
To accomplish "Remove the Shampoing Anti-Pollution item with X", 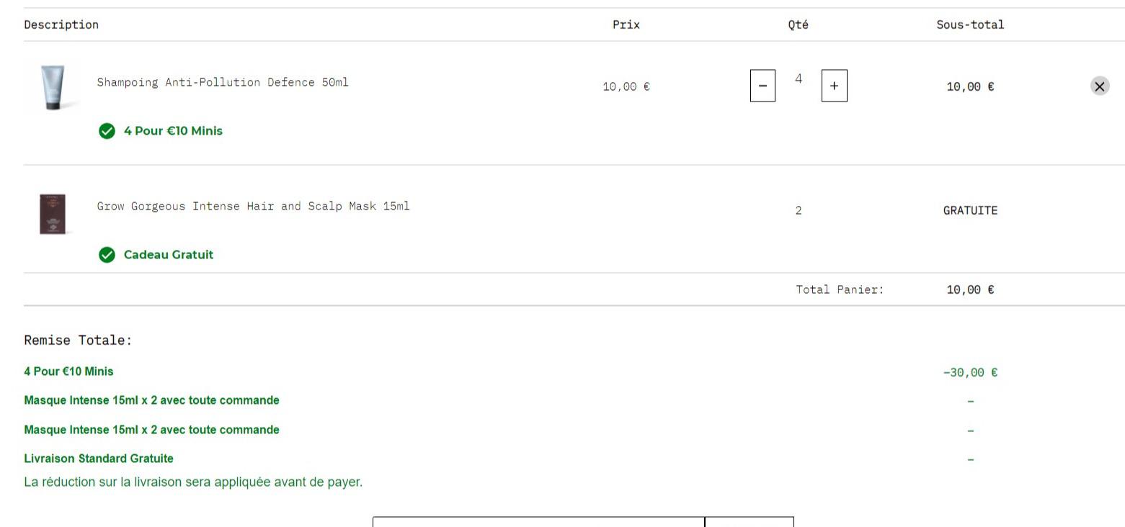I will point(1099,86).
